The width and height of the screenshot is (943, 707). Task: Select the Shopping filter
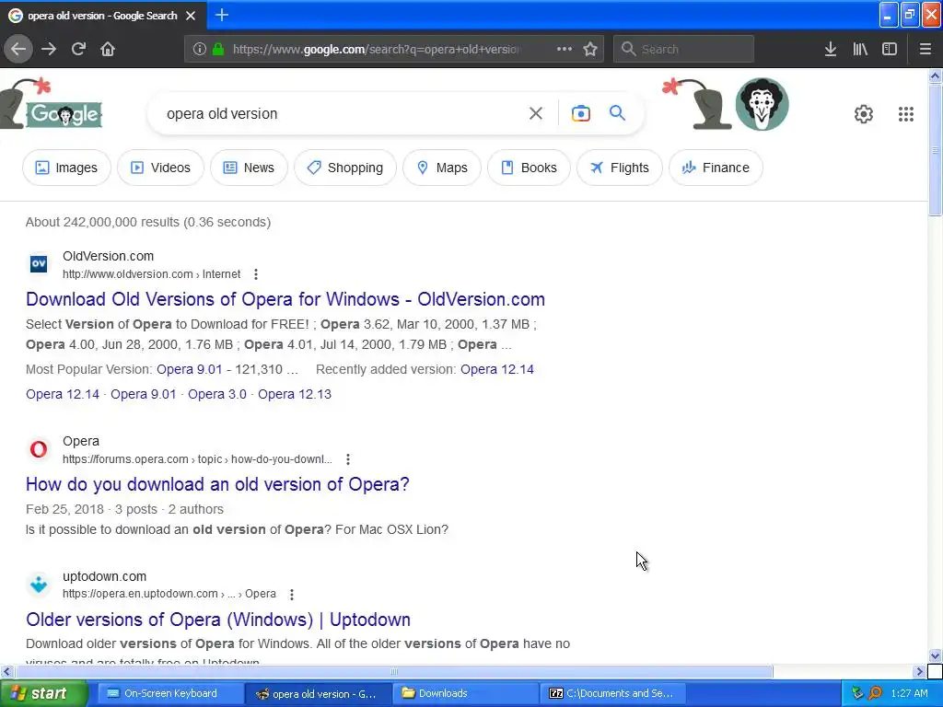(345, 168)
